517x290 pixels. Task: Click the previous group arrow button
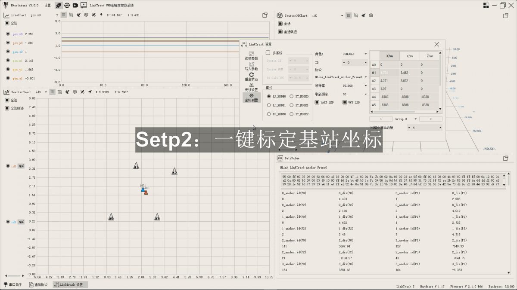(x=380, y=119)
